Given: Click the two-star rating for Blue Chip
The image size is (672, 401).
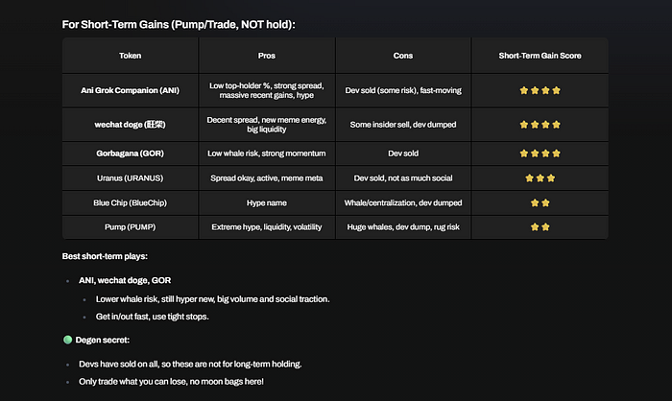Looking at the screenshot, I should [x=540, y=203].
